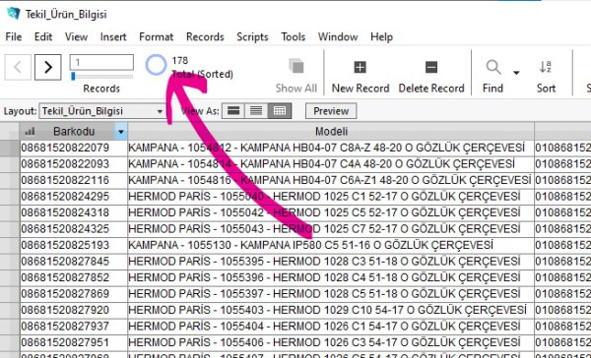
Task: Open the Find magnifier tool
Action: (493, 68)
